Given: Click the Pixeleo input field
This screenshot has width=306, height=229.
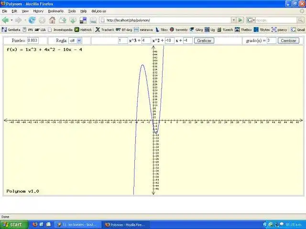Looking at the screenshot, I should coord(33,41).
